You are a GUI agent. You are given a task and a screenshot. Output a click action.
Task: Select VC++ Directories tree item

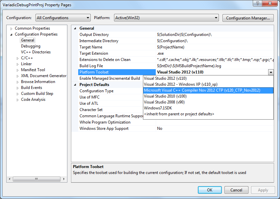pos(36,52)
